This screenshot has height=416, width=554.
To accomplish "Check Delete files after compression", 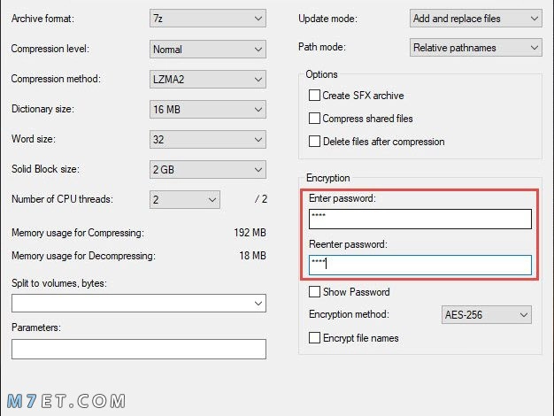I will pyautogui.click(x=314, y=142).
